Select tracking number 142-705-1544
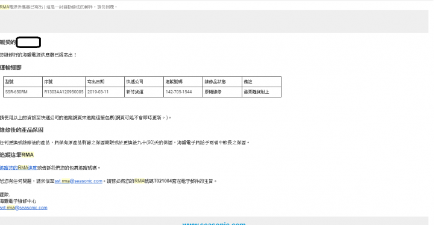 (183, 92)
